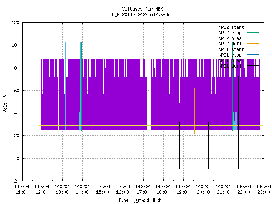Click the 'NPD1 defl' legend label
This screenshot has height=204, width=272.
(x=230, y=66)
